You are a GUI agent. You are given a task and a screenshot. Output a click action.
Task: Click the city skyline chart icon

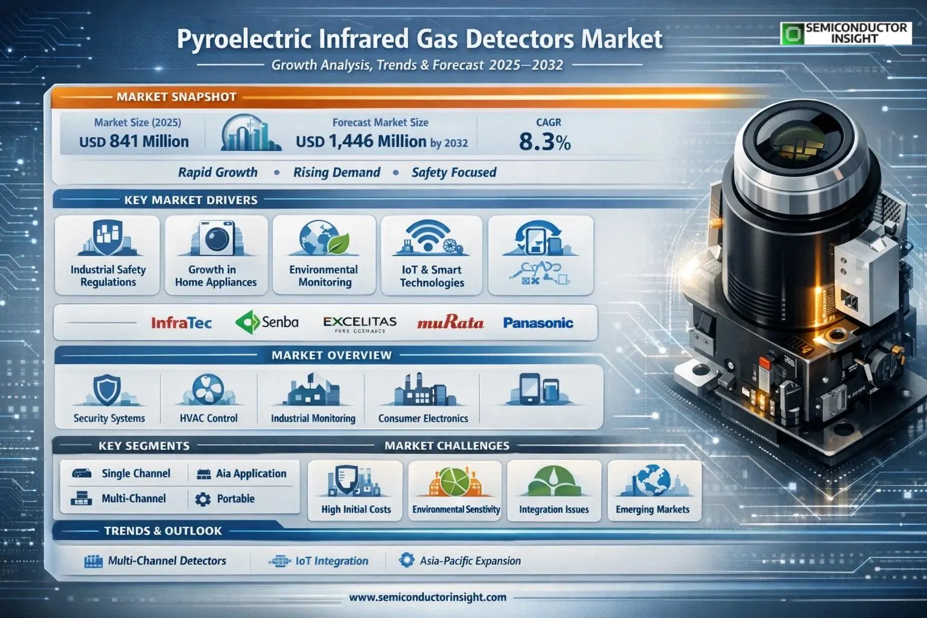pos(250,132)
